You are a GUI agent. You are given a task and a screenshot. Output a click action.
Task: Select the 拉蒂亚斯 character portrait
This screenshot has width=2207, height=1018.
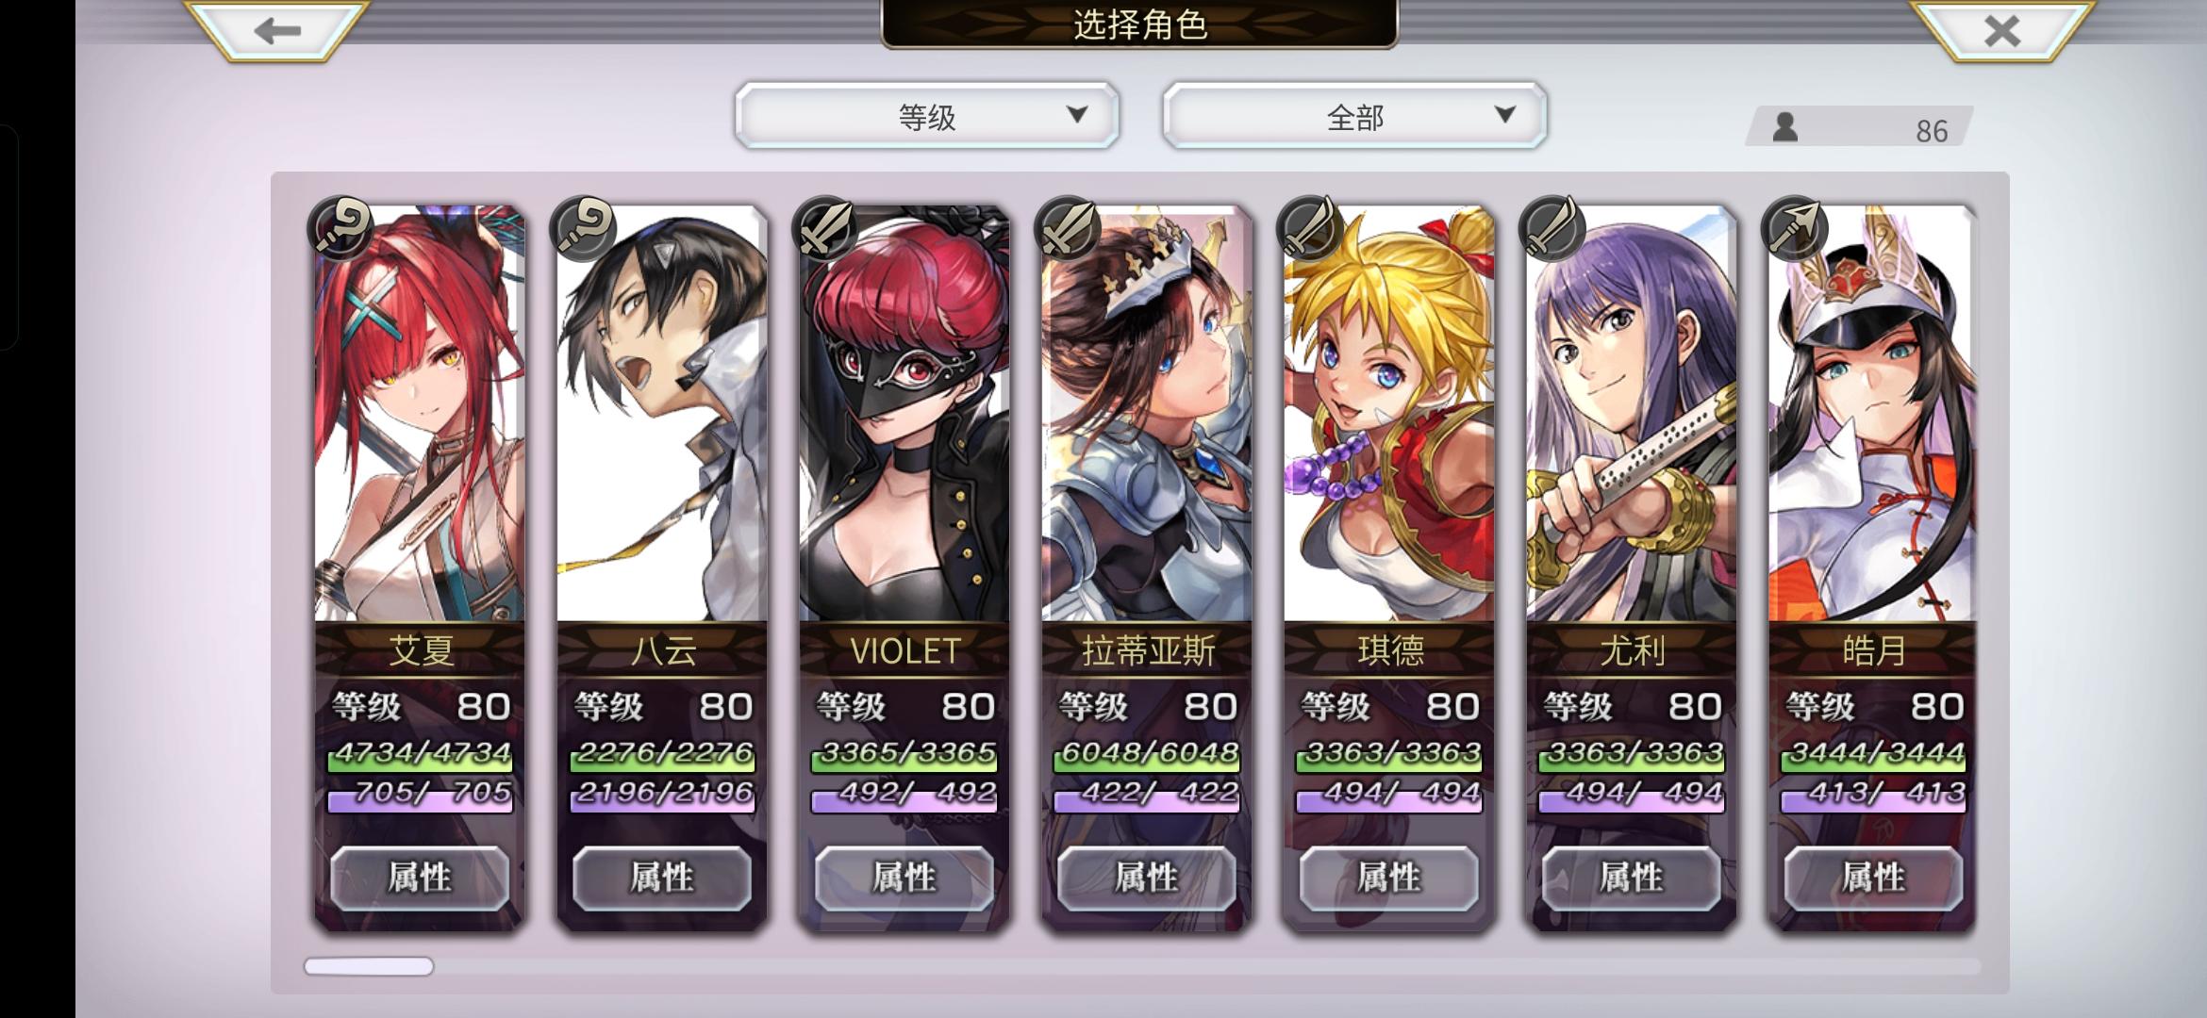click(1147, 415)
